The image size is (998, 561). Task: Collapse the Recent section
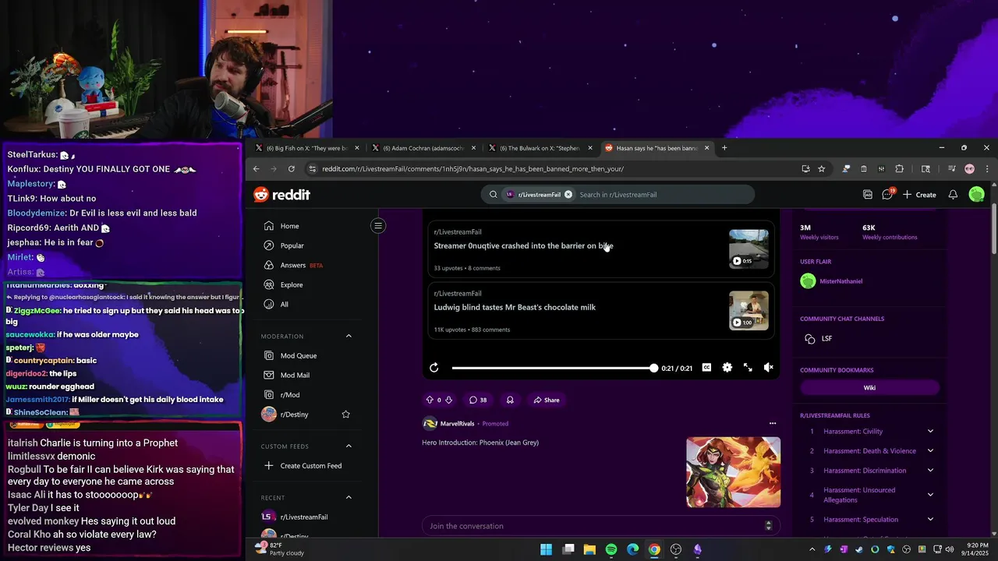[x=349, y=497]
